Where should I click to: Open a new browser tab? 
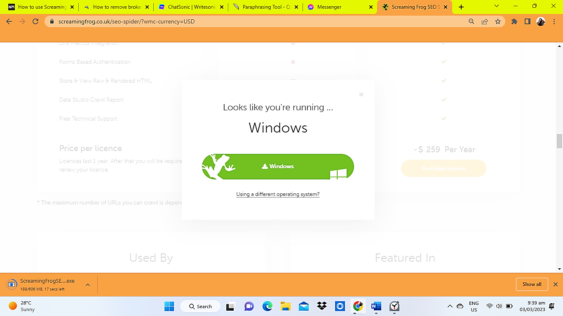pos(461,7)
